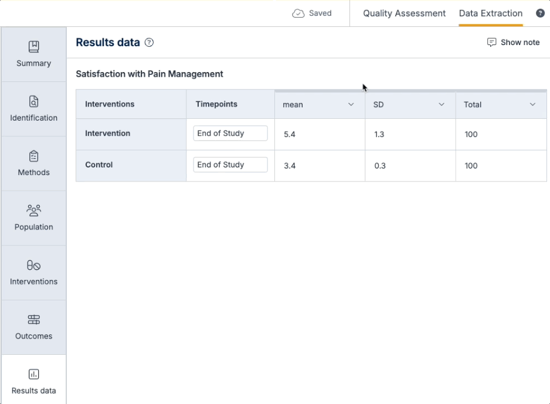The height and width of the screenshot is (404, 550).
Task: Edit the Intervention End of Study timepoint field
Action: [230, 133]
